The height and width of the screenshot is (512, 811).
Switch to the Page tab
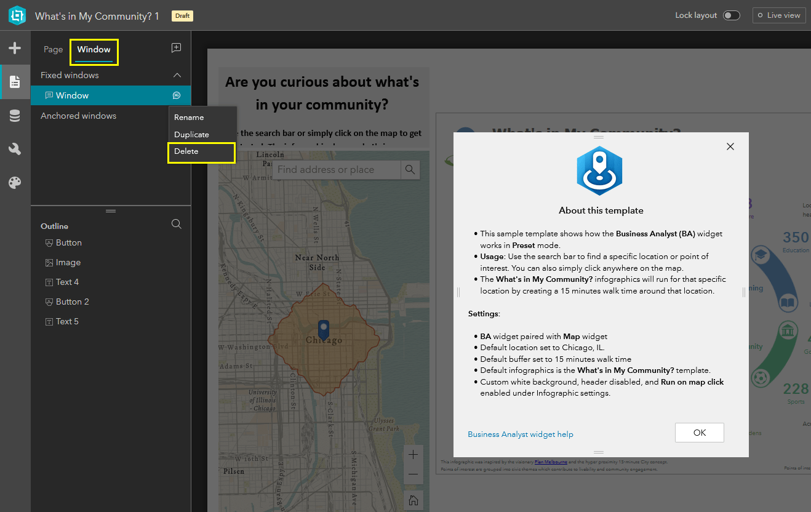click(x=53, y=50)
